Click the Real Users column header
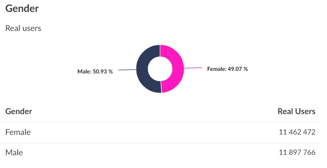327x168 pixels. 296,111
